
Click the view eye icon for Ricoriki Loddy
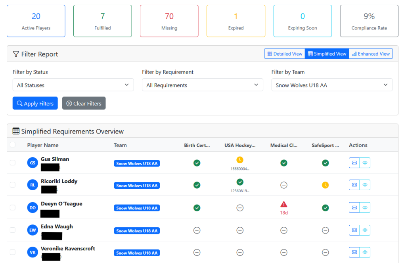[365, 185]
